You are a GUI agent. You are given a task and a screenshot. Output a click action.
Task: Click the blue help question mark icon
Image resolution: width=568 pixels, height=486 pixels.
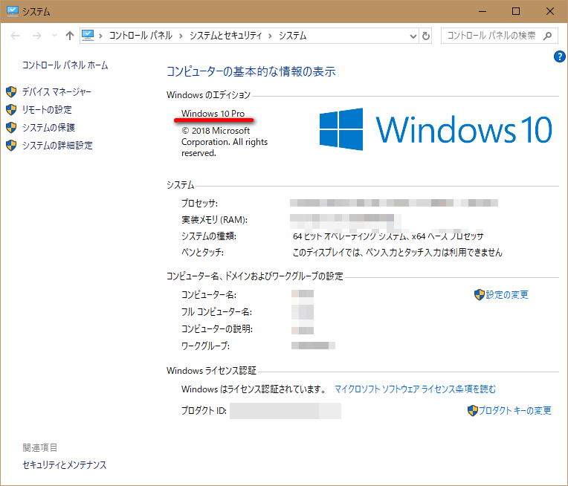tap(560, 56)
